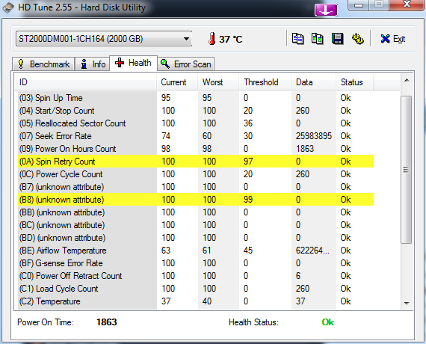Select the Reallocated Sector Count row
This screenshot has width=426, height=344.
tap(196, 123)
